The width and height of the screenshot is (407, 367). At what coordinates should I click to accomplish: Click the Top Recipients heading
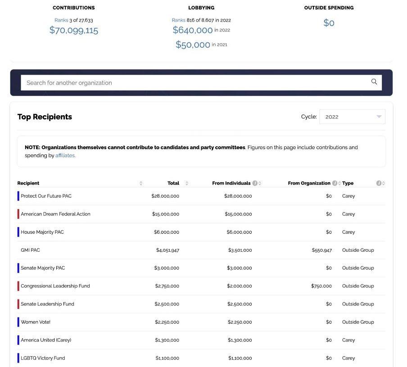click(x=45, y=117)
